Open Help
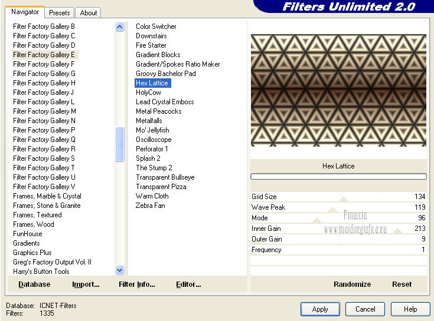 click(410, 309)
